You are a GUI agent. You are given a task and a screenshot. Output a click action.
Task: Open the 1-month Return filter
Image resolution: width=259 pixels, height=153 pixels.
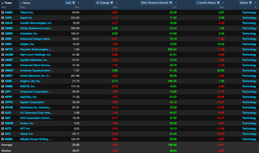click(218, 3)
